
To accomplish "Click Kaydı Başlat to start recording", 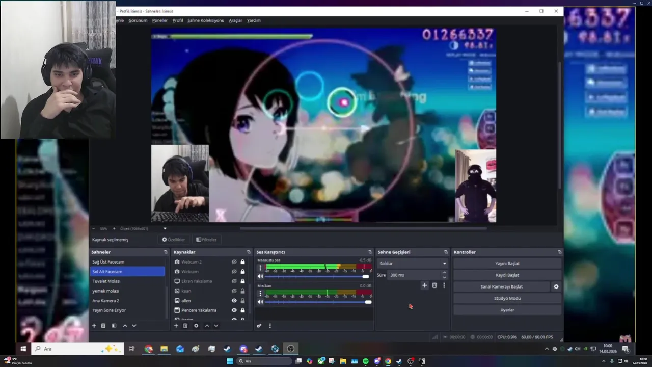I will pyautogui.click(x=507, y=275).
